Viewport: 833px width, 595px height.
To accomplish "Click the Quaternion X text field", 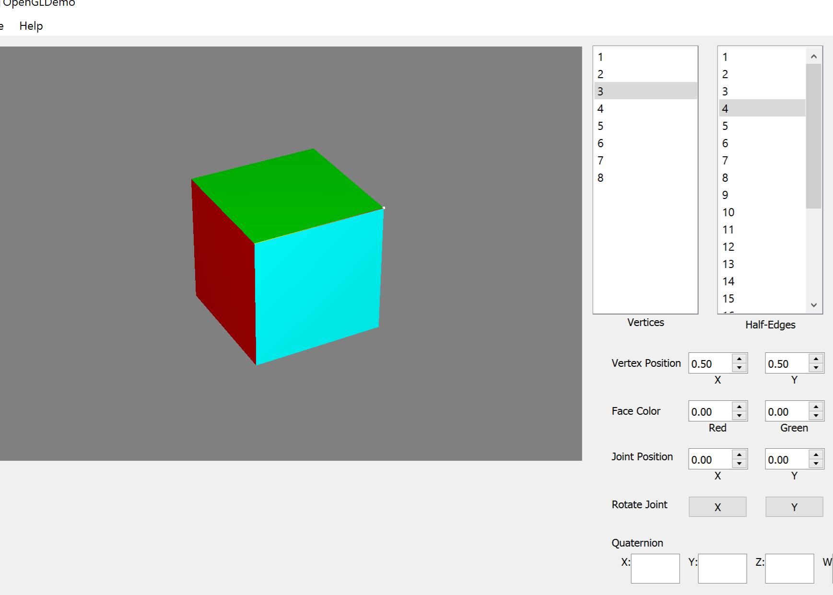I will [x=655, y=569].
